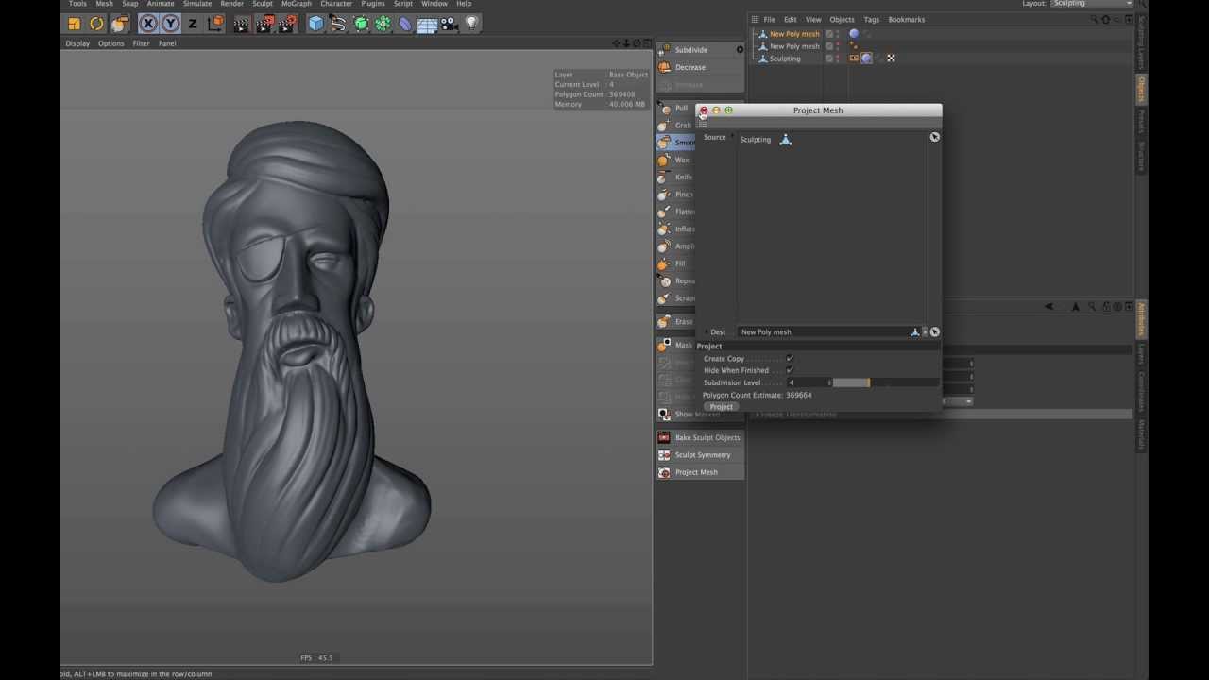Open the MoGraph menu
Screen dimensions: 1209x680
pyautogui.click(x=296, y=4)
